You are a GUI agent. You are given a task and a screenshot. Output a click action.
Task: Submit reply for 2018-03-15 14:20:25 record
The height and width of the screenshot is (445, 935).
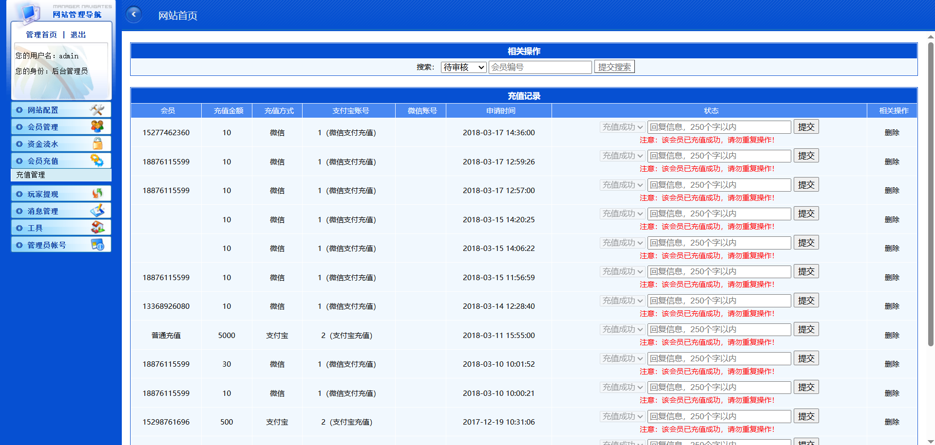coord(806,214)
